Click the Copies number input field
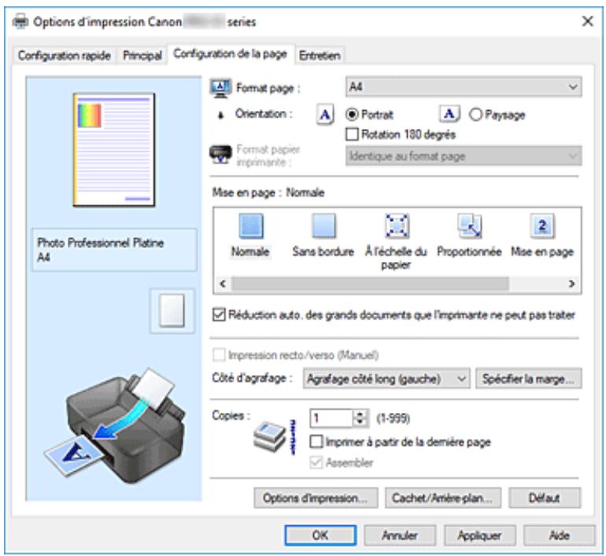Image resolution: width=606 pixels, height=556 pixels. 331,418
